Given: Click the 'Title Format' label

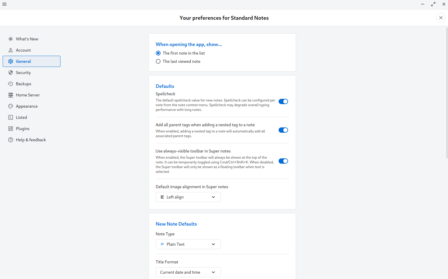Looking at the screenshot, I should coord(167,262).
